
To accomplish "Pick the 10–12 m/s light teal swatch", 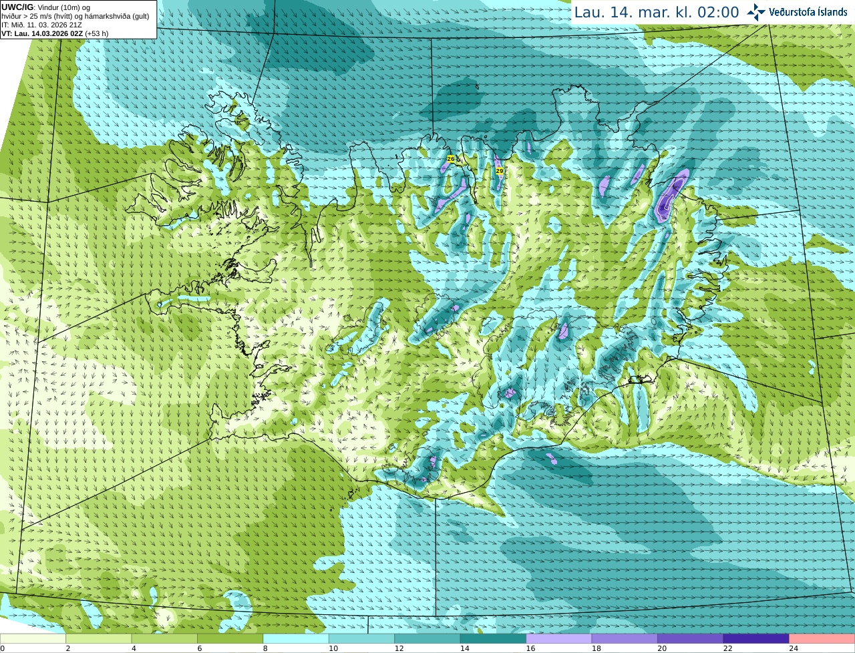I will pyautogui.click(x=362, y=639).
